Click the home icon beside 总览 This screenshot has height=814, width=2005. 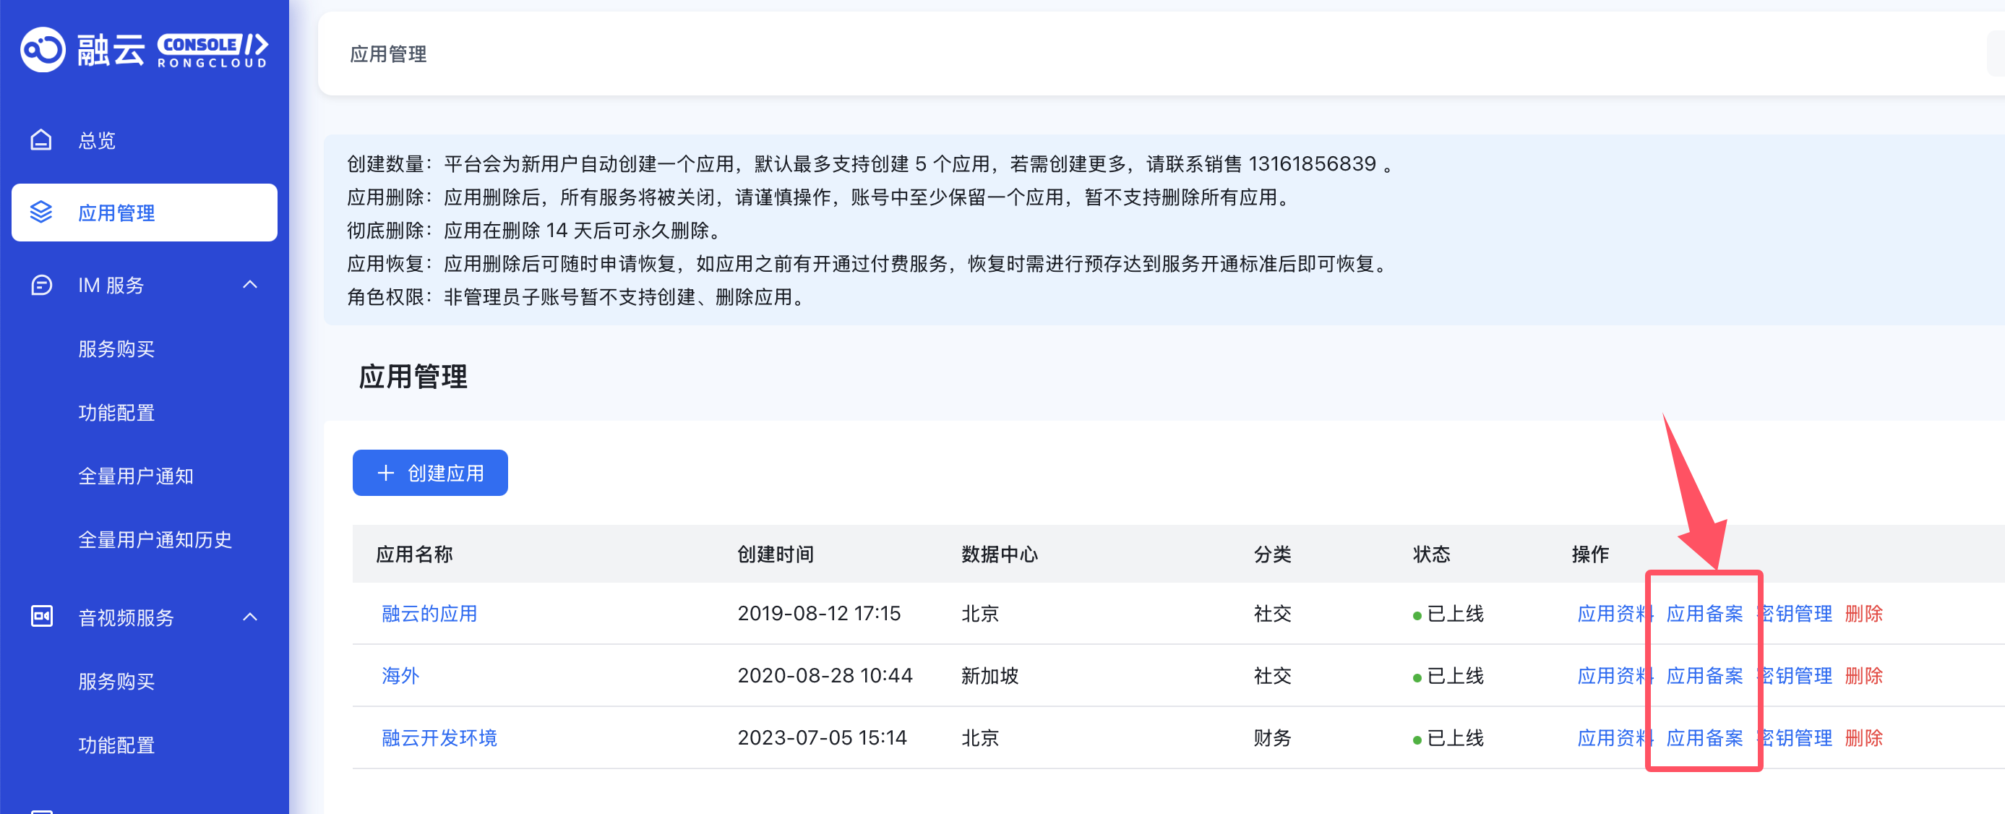click(x=41, y=140)
